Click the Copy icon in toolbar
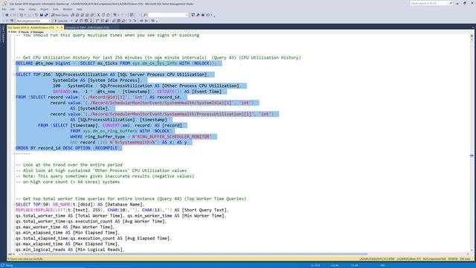Image resolution: width=476 pixels, height=268 pixels. [x=103, y=15]
